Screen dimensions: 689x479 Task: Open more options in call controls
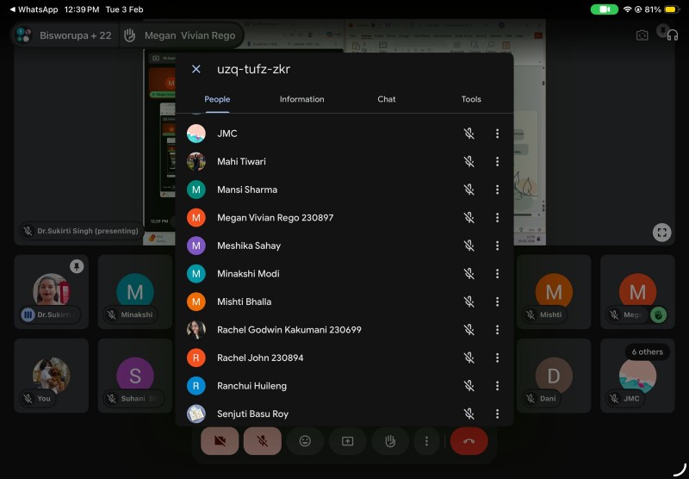(426, 441)
